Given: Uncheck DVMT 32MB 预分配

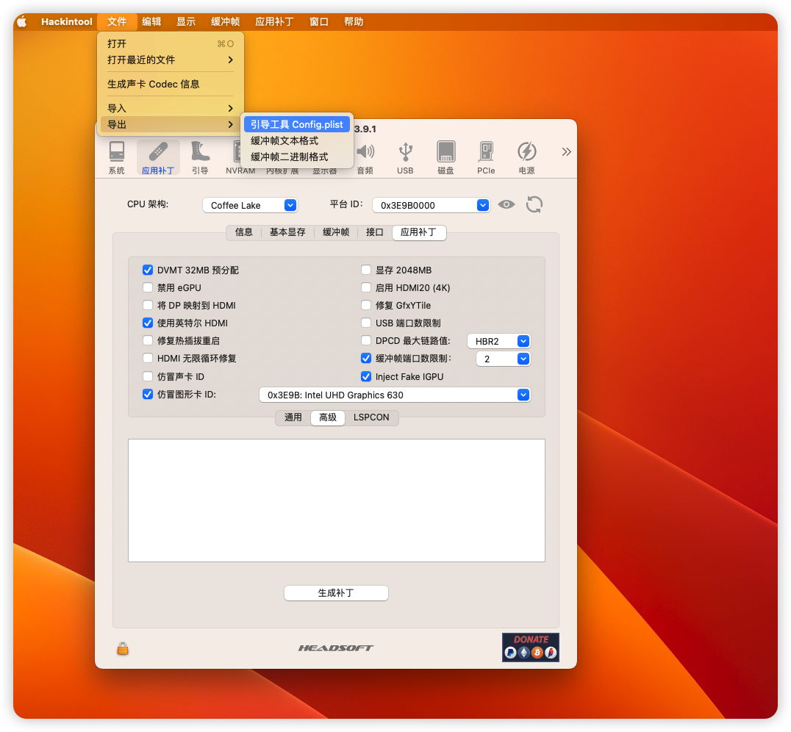Looking at the screenshot, I should pyautogui.click(x=148, y=270).
